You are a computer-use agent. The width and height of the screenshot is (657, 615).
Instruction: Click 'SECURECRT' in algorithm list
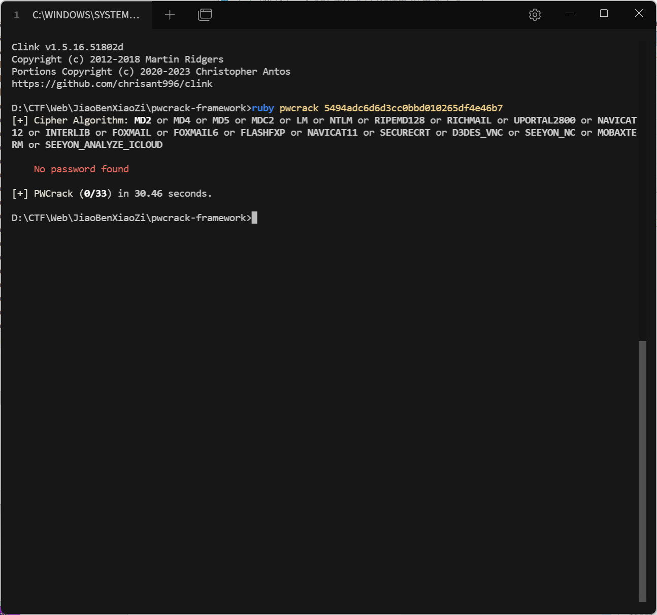pos(405,132)
